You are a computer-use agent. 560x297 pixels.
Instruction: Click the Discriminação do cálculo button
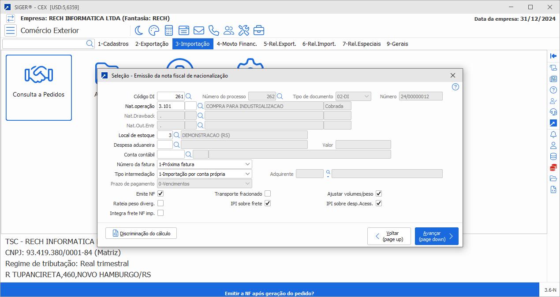141,233
